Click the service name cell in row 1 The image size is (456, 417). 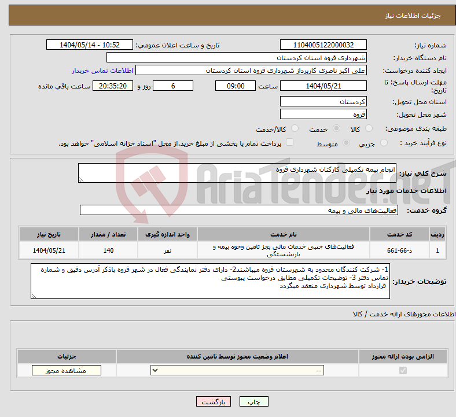283,250
